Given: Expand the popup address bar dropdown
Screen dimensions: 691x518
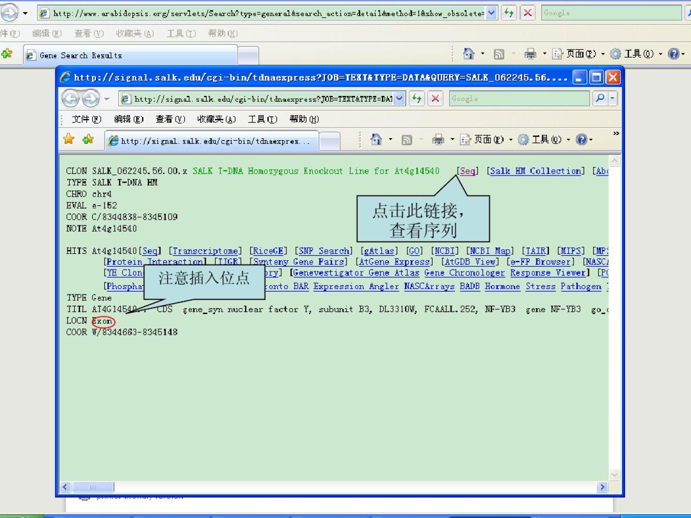Looking at the screenshot, I should pyautogui.click(x=399, y=98).
